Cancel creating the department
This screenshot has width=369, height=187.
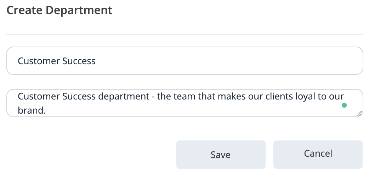(318, 153)
